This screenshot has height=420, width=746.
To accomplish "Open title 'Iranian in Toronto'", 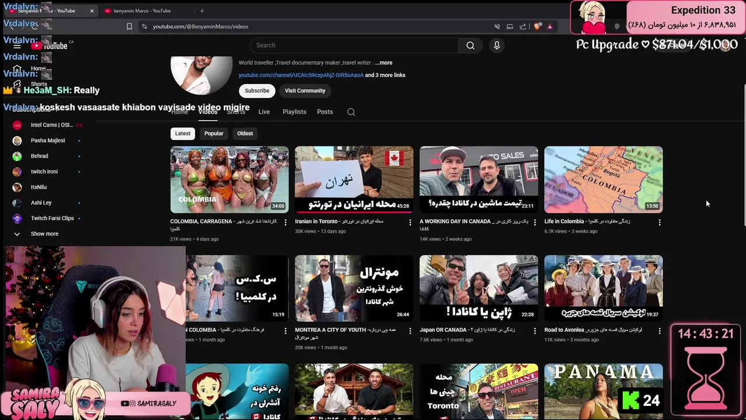I will coord(339,222).
